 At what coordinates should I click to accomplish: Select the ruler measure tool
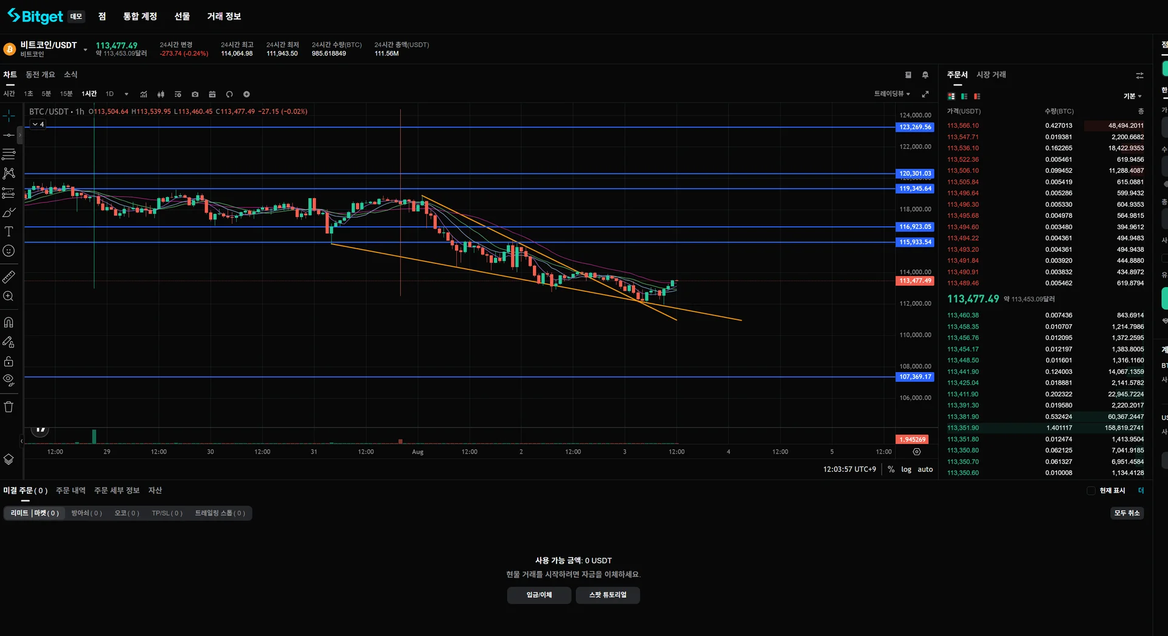pyautogui.click(x=9, y=277)
